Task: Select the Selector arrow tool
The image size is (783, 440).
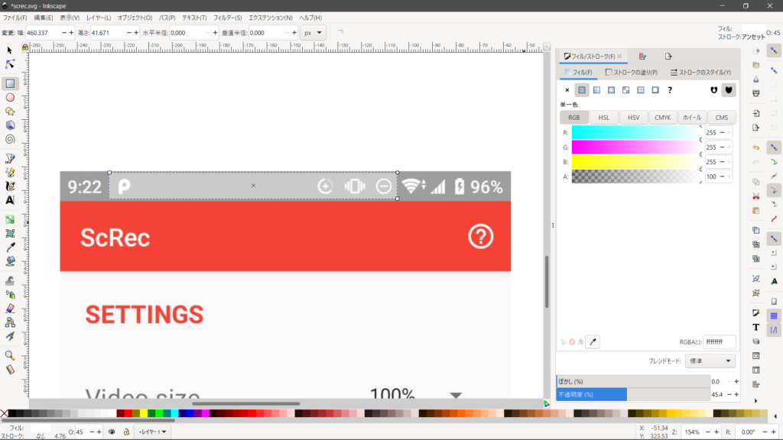Action: click(x=9, y=50)
